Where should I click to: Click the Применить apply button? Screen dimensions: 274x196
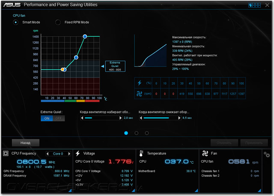(254, 143)
